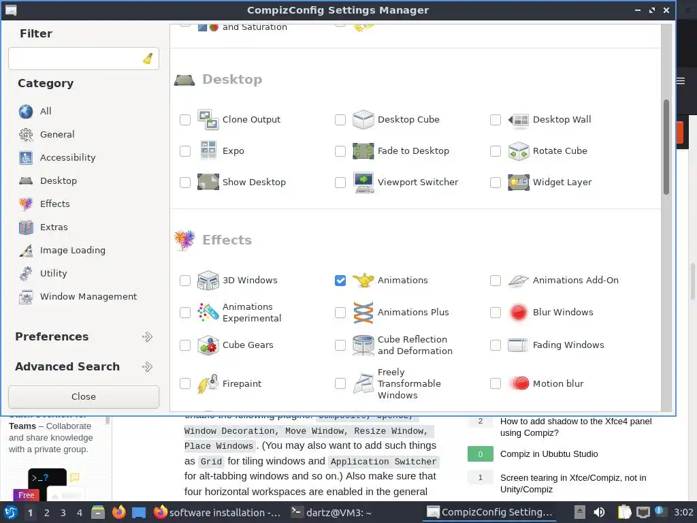This screenshot has width=697, height=523.
Task: Open the clipboard manager tray icon
Action: (624, 512)
